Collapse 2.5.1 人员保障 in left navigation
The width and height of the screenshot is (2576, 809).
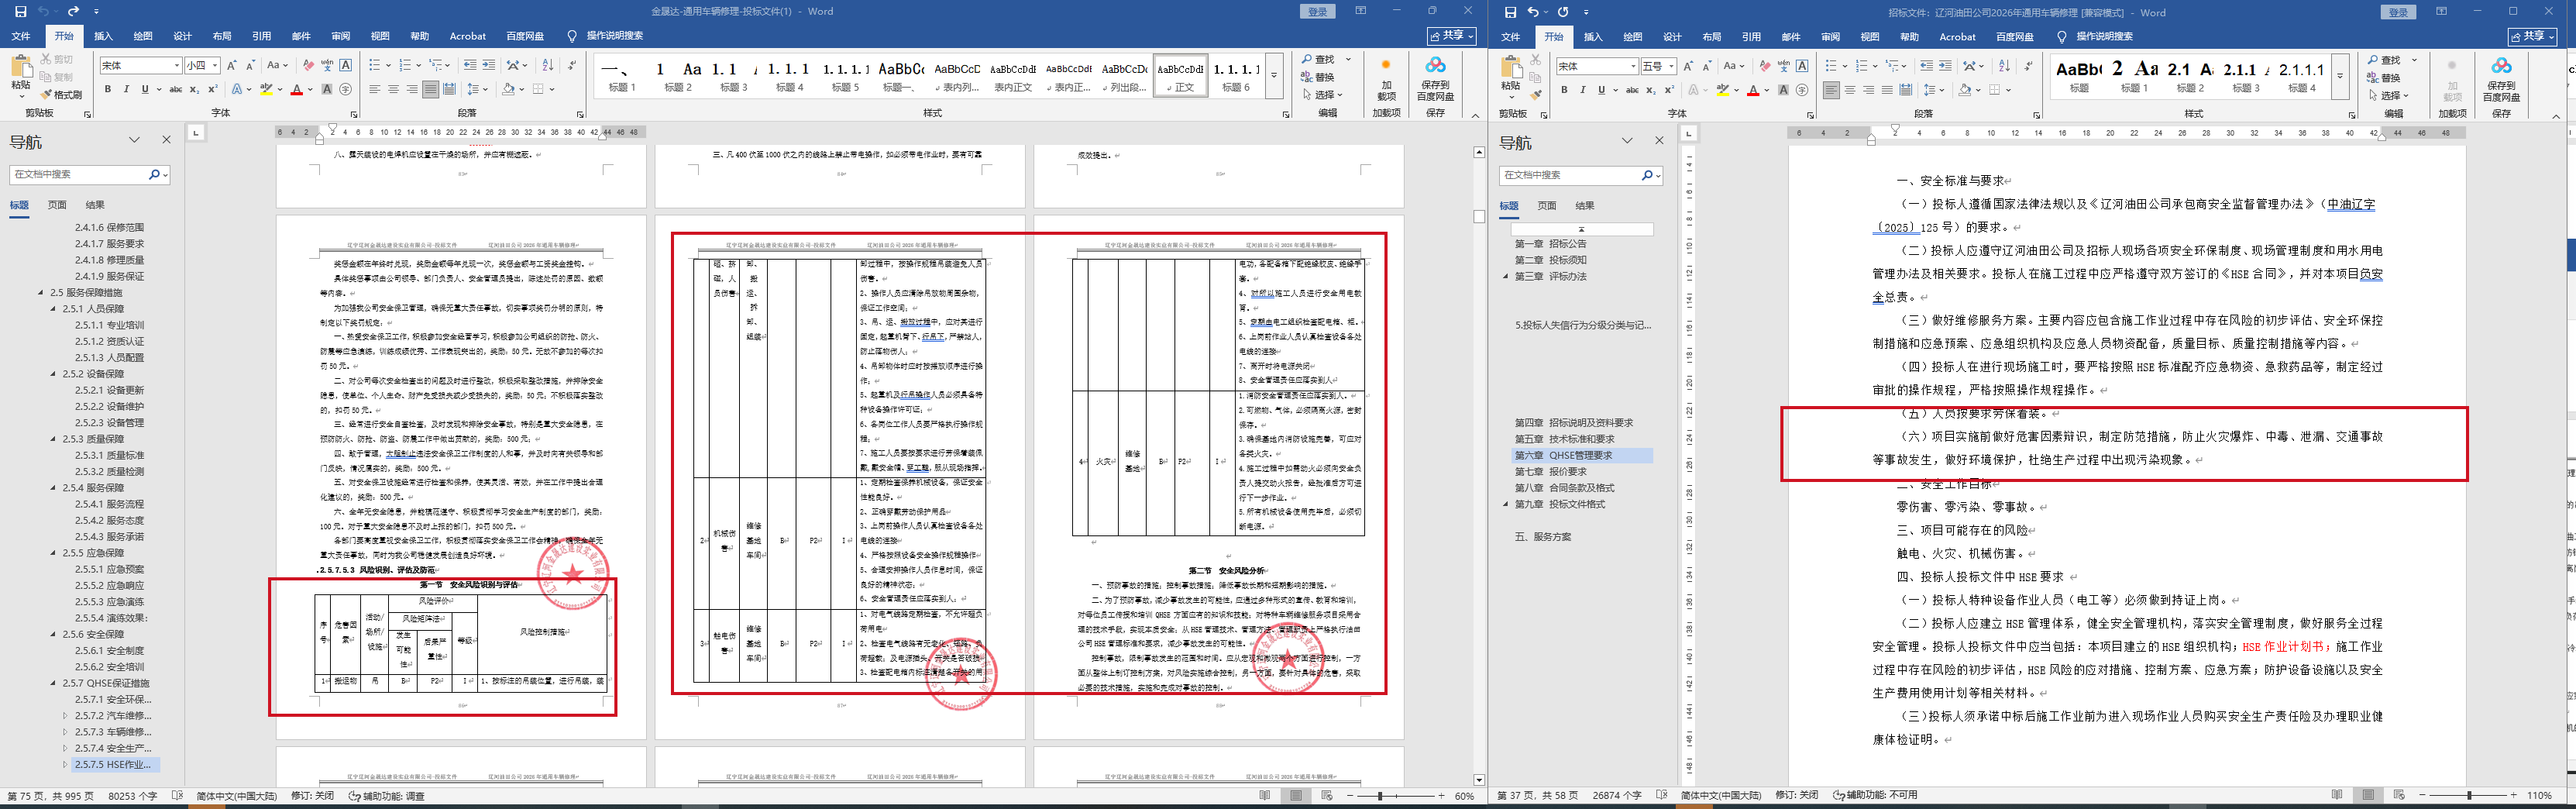coord(54,309)
